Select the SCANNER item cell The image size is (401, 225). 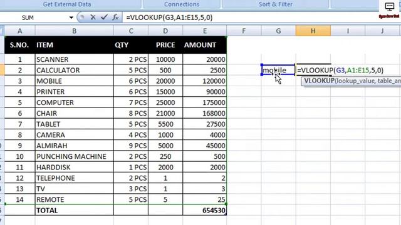pyautogui.click(x=74, y=59)
